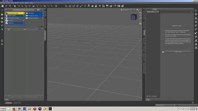This screenshot has width=198, height=111.
Task: Open the home icon in the top toolbar
Action: (2, 6)
